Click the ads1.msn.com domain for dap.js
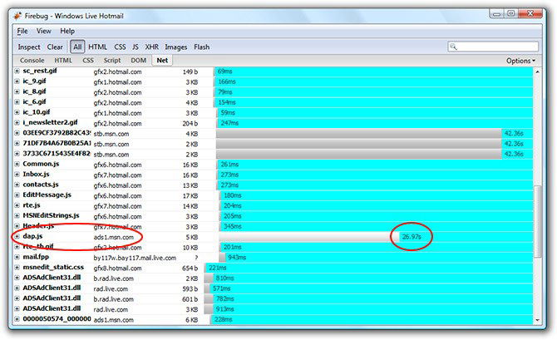The image size is (557, 340). 114,237
